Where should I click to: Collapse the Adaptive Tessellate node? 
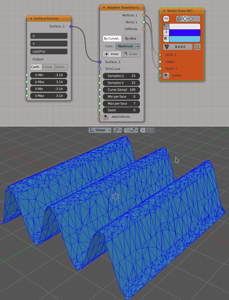104,8
